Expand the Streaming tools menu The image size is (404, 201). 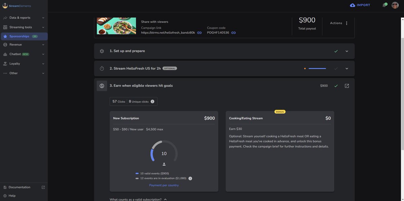click(x=43, y=27)
